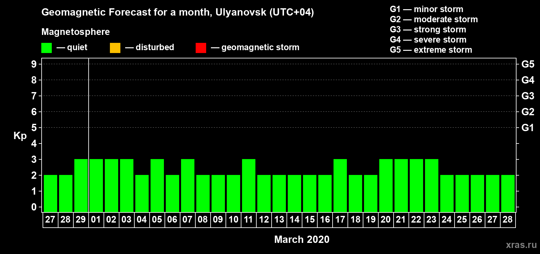Viewport: 540px width, 254px height.
Task: Click the green bar for March 26
Action: pos(477,193)
